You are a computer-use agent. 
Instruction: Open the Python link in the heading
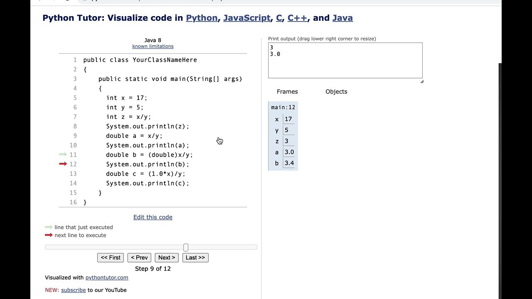(x=202, y=18)
